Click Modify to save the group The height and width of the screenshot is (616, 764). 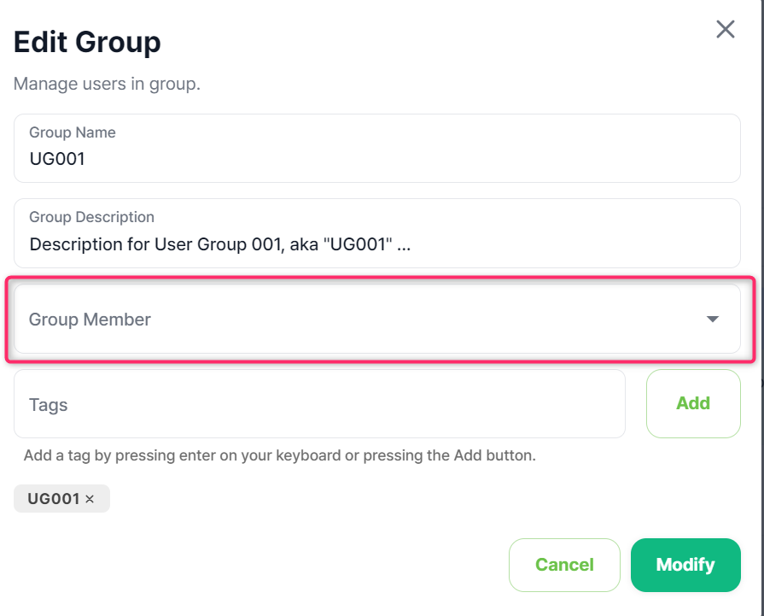click(x=685, y=565)
